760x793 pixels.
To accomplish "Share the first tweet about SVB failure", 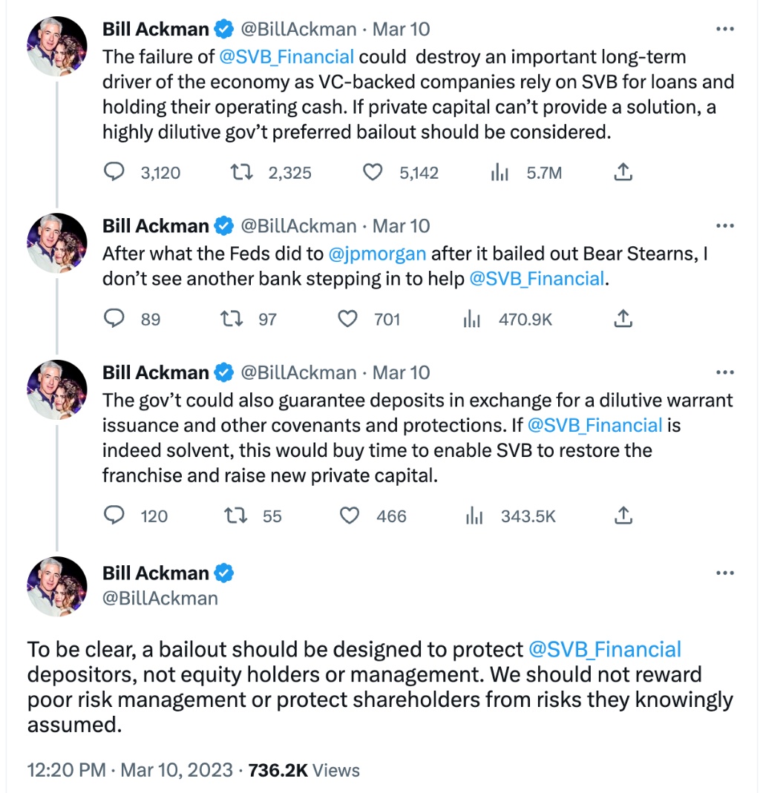I will point(623,173).
